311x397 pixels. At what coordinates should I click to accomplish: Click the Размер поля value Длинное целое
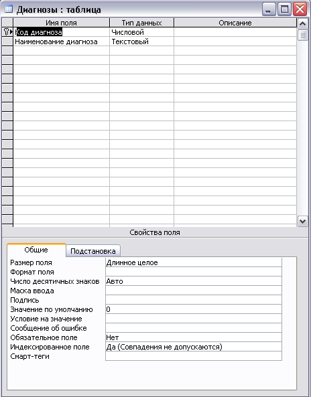pos(194,262)
